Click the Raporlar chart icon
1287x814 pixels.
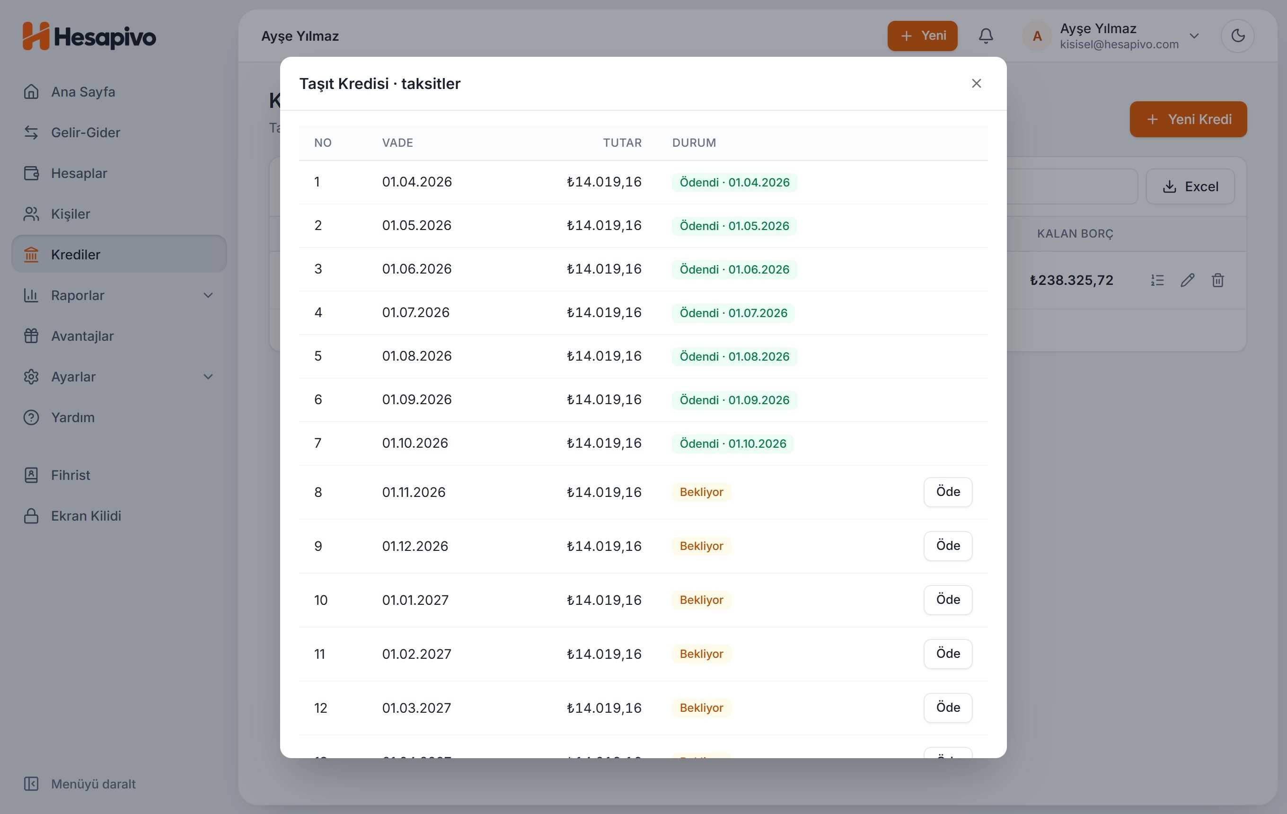(x=31, y=296)
